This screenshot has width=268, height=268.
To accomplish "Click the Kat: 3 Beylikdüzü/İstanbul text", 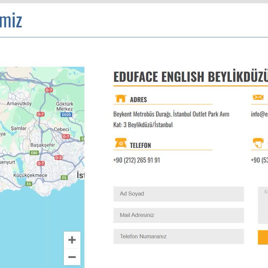I will click(143, 125).
